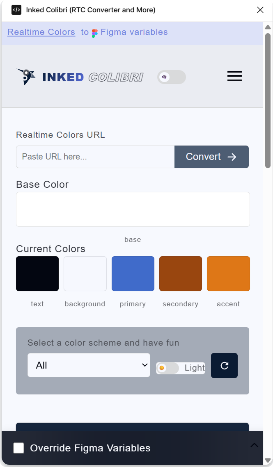This screenshot has width=273, height=467.
Task: Click the code icon in the title bar
Action: pyautogui.click(x=16, y=9)
